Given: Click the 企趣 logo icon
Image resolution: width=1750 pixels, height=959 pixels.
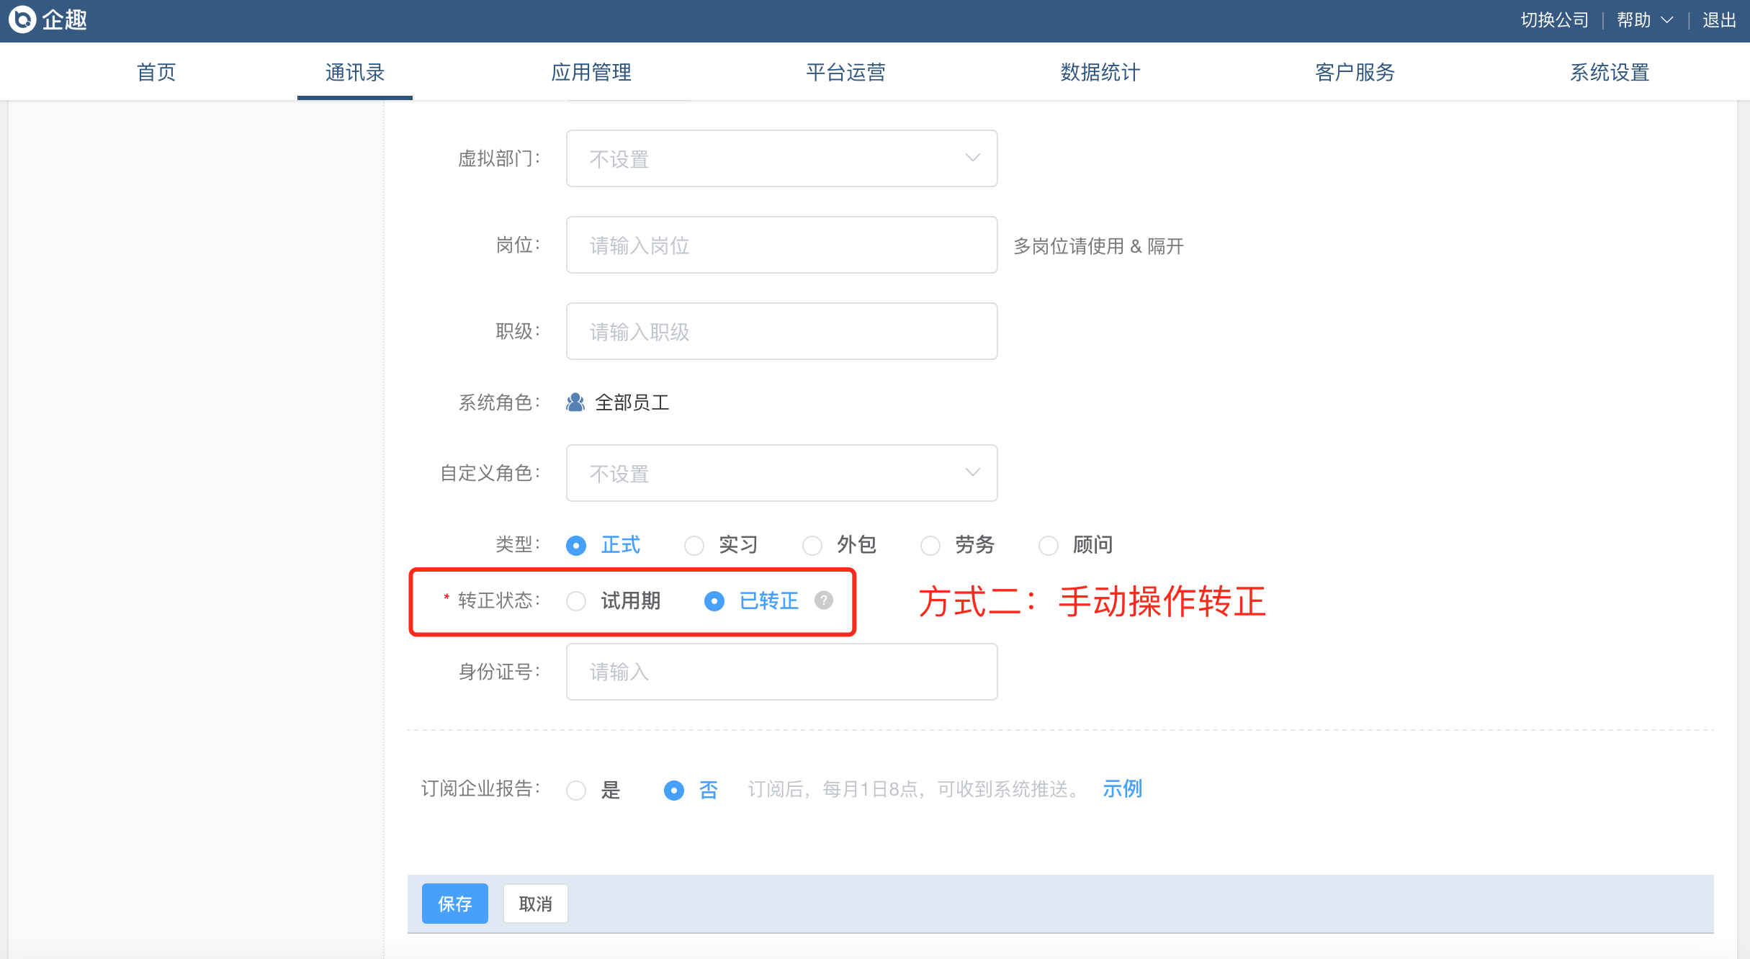Looking at the screenshot, I should point(22,19).
